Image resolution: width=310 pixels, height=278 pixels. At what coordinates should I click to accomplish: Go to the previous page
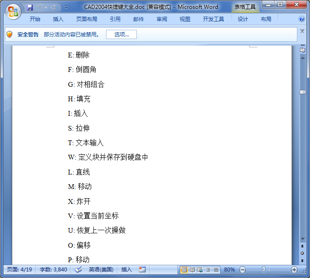click(x=302, y=246)
